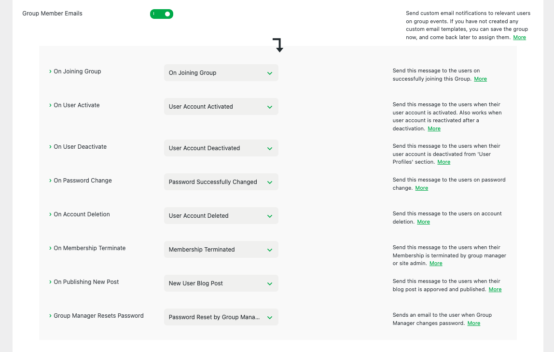This screenshot has height=352, width=554.
Task: Open the User Account Deleted dropdown
Action: 221,216
